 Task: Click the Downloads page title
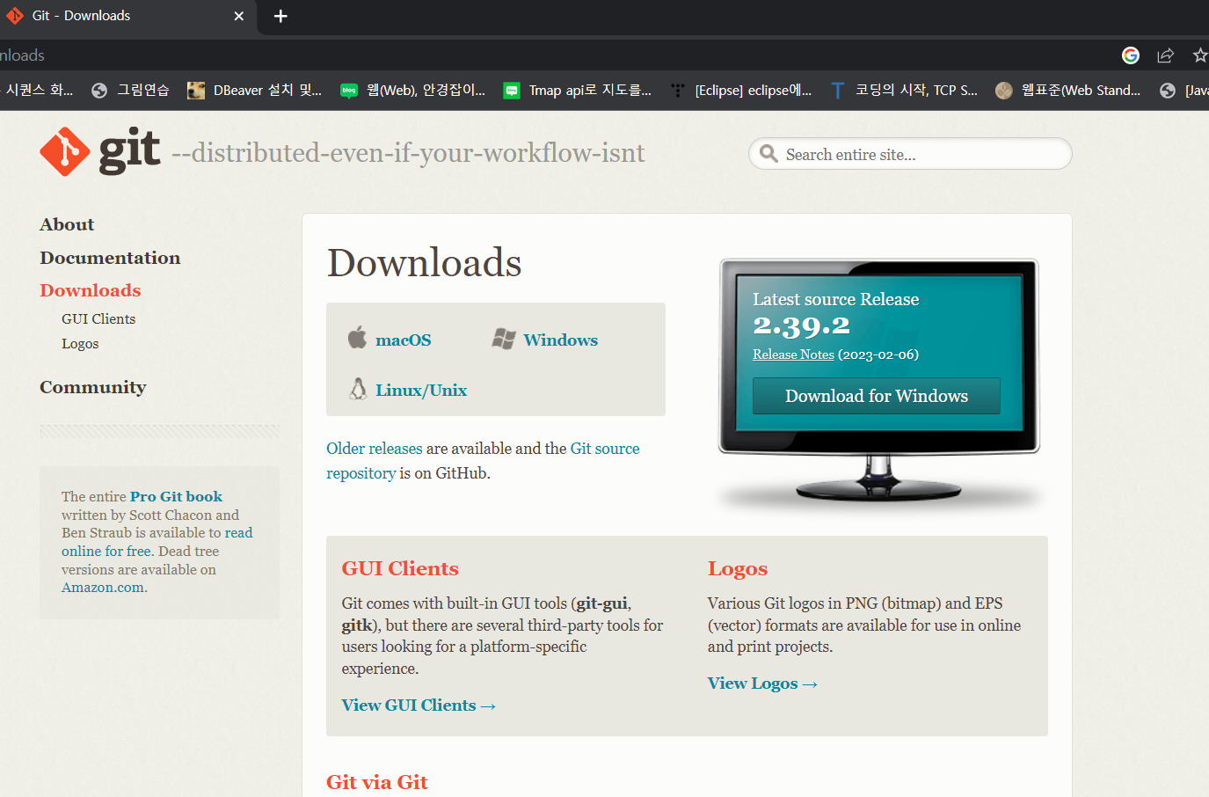(x=425, y=263)
